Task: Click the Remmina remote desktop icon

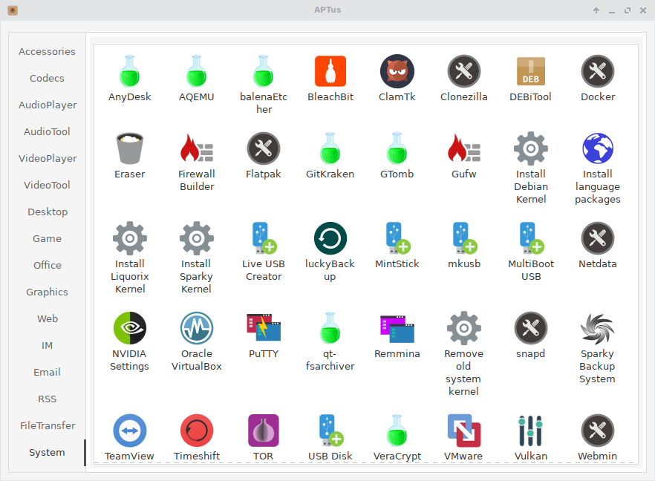Action: point(397,329)
